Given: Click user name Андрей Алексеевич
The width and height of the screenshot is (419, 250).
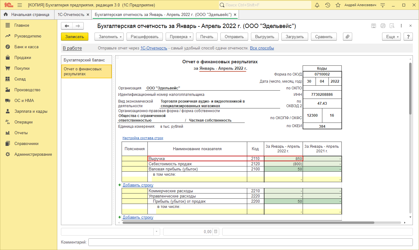Looking at the screenshot, I should tap(360, 5).
